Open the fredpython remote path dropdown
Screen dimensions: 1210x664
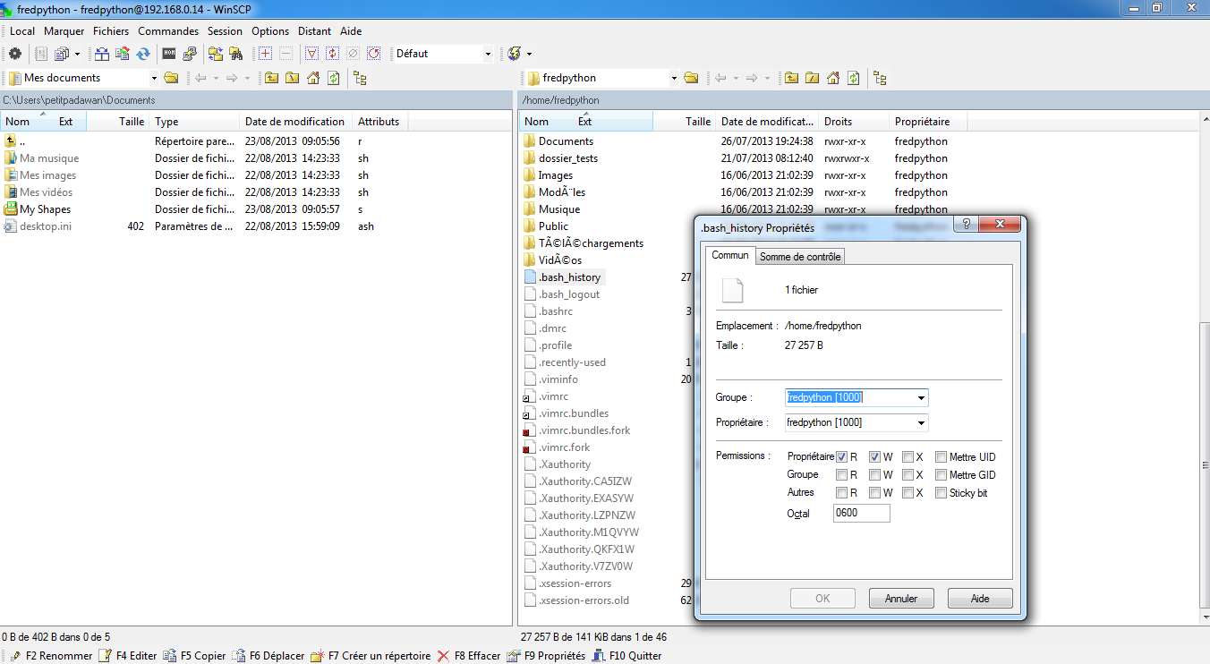pos(674,78)
